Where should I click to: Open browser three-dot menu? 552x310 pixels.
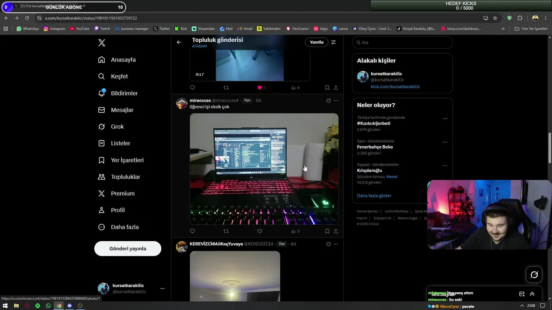pos(546,18)
